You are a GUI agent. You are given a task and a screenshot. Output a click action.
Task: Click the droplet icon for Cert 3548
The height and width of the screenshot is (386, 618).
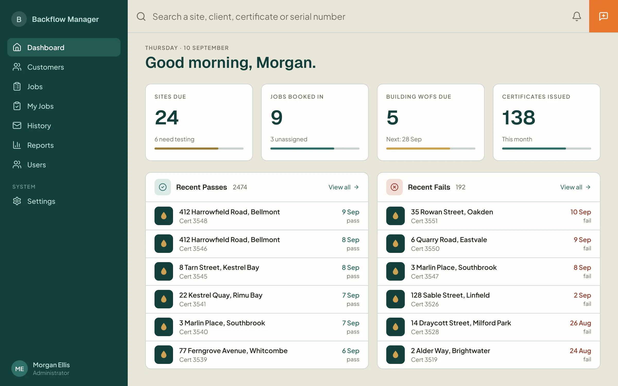point(164,216)
